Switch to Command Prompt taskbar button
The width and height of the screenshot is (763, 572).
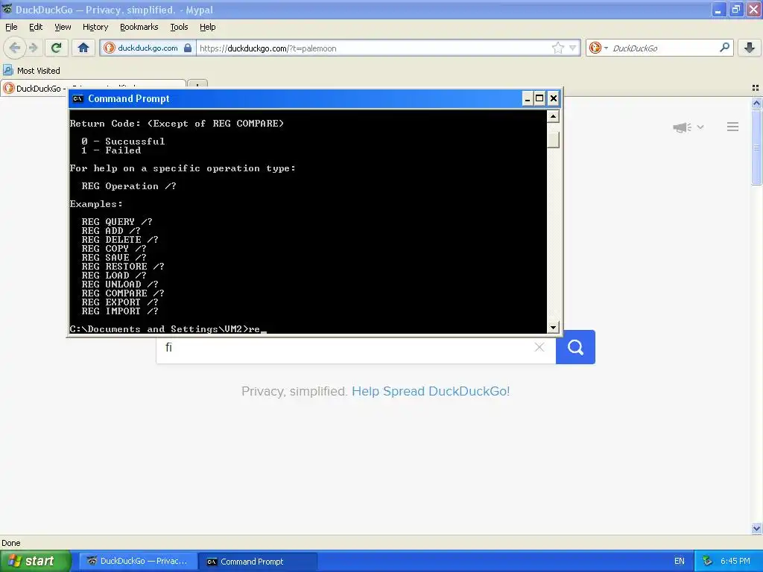(258, 562)
